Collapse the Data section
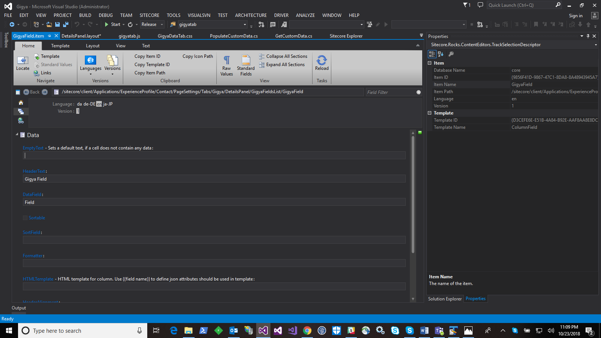 click(x=17, y=134)
